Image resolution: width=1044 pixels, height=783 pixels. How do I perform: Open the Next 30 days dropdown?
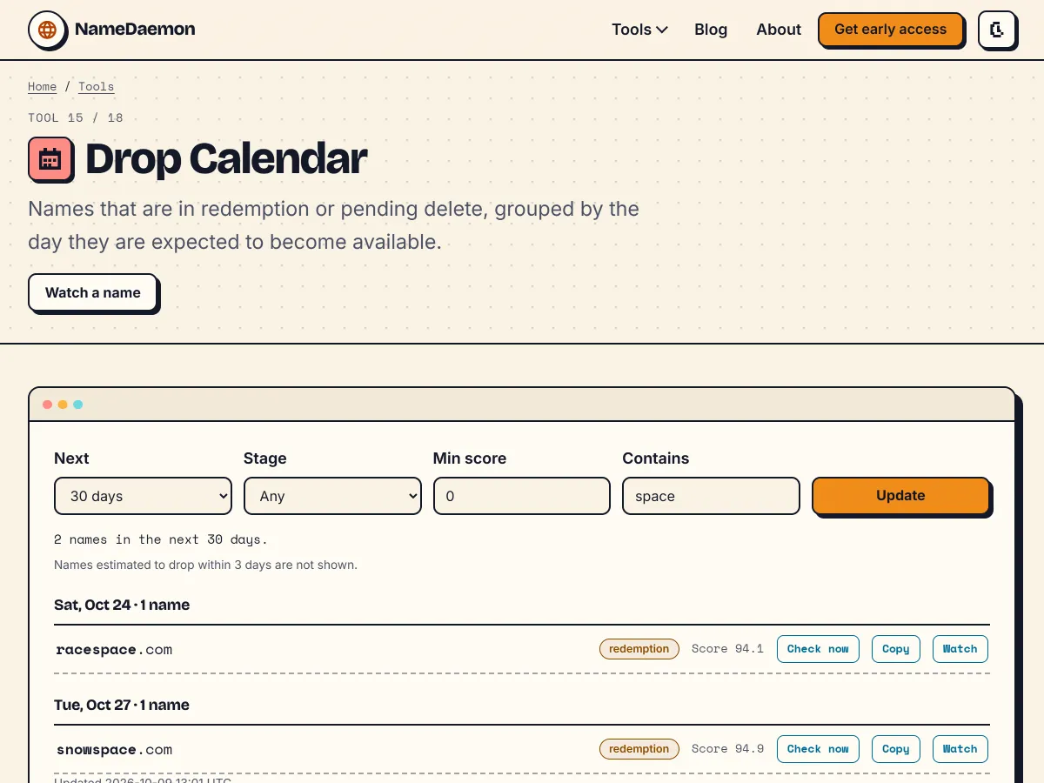(x=143, y=496)
